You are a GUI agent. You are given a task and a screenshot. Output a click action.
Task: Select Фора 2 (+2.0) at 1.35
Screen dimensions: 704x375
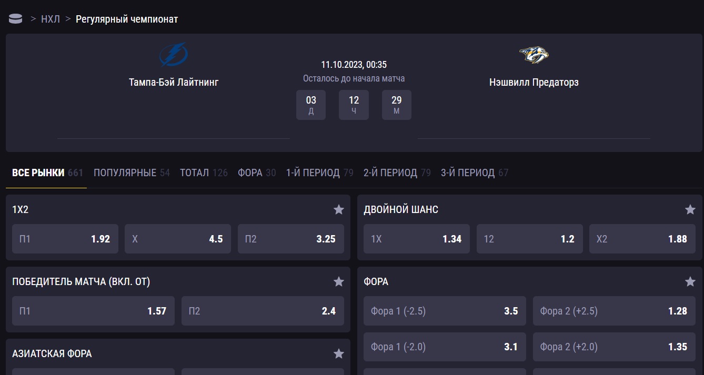614,347
